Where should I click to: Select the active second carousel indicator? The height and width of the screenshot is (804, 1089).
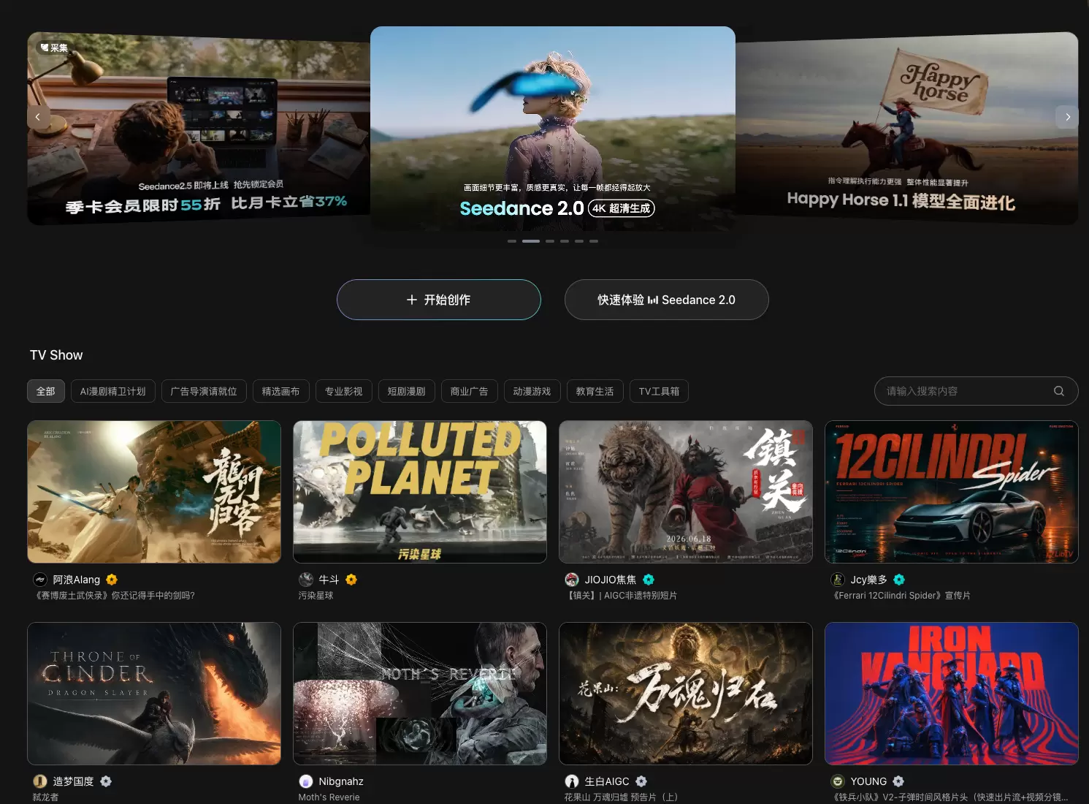pyautogui.click(x=531, y=241)
